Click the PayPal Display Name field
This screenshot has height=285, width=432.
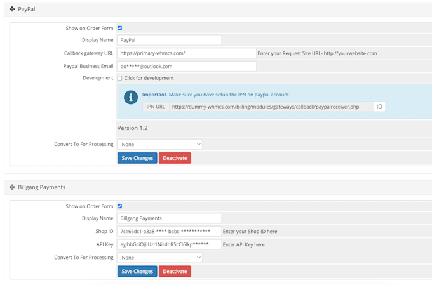click(x=170, y=40)
